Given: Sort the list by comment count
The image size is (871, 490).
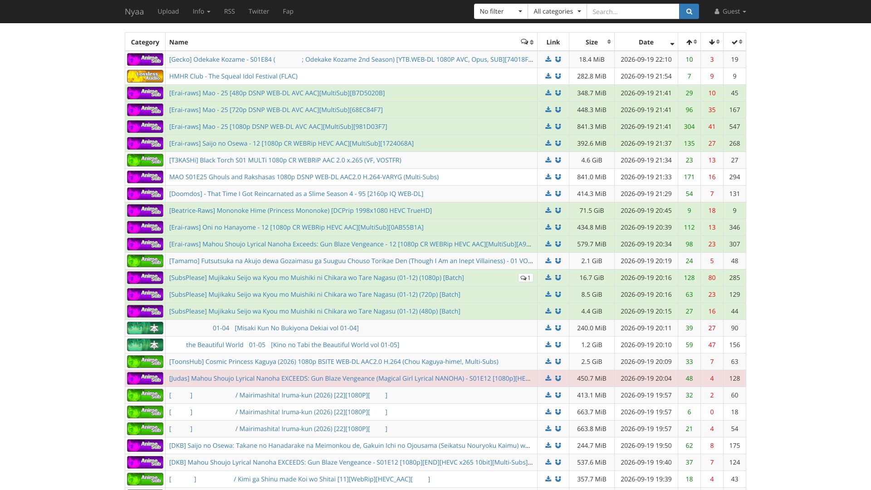Looking at the screenshot, I should (527, 42).
